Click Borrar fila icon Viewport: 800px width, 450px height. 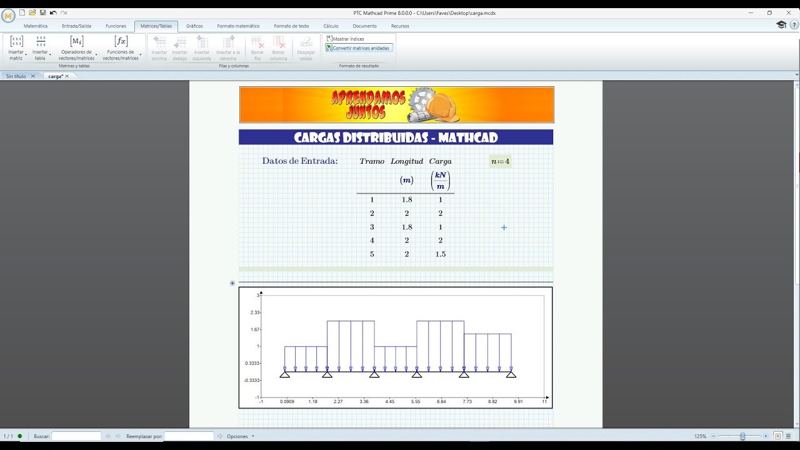coord(257,42)
